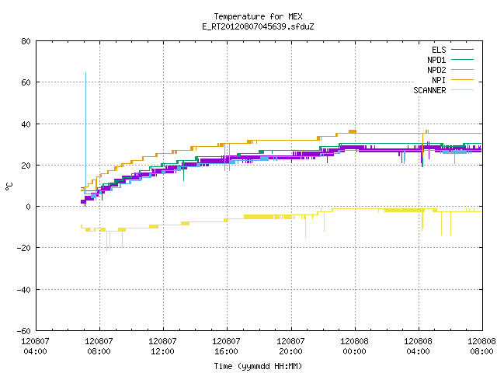Click the chart title Temperature for MEX
This screenshot has width=497, height=373.
258,16
